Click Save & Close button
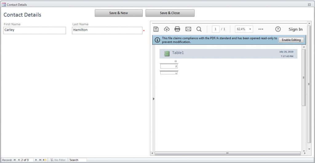315x163 pixels. pos(170,13)
